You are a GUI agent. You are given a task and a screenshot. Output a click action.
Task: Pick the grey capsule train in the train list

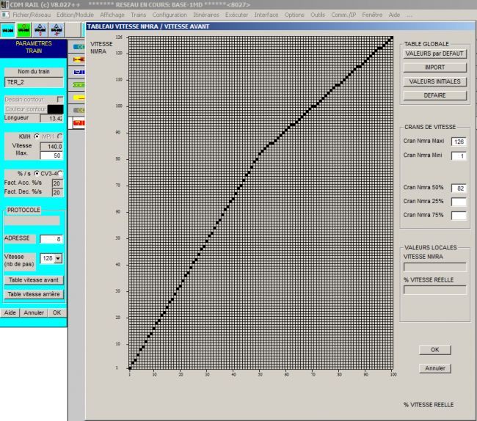(x=79, y=110)
